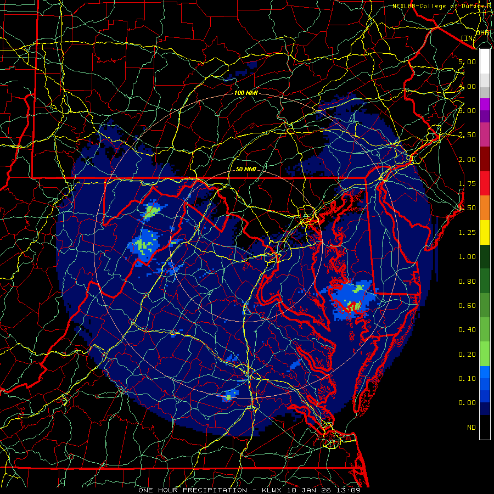Viewport: 494px width, 494px height.
Task: Click the yellow 1.25 legend color band
Action: [485, 232]
